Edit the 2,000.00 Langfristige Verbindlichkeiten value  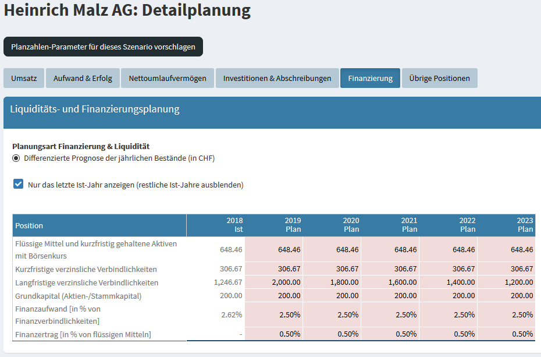(x=274, y=282)
